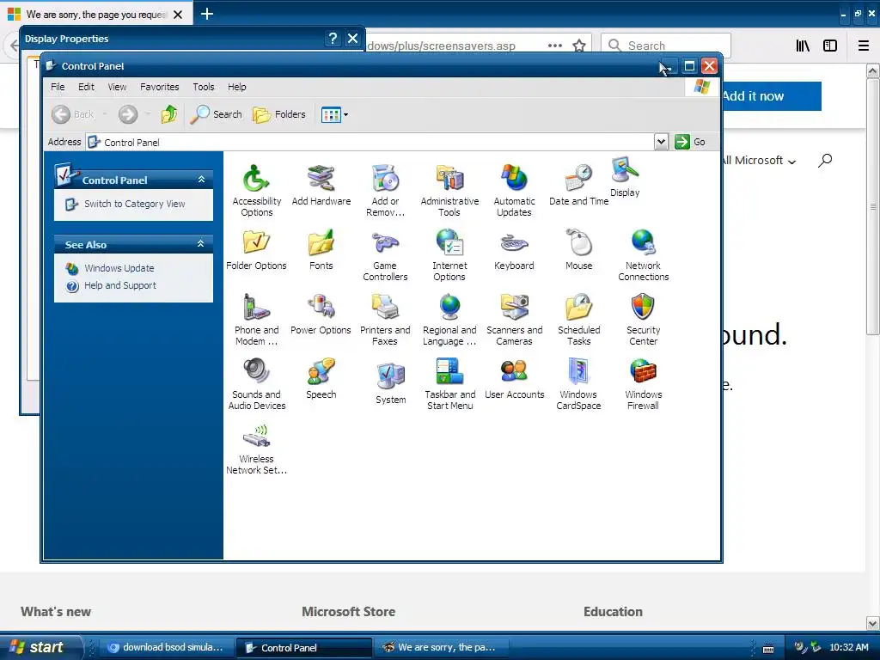Open Firefox library icon
The image size is (880, 660).
click(804, 46)
